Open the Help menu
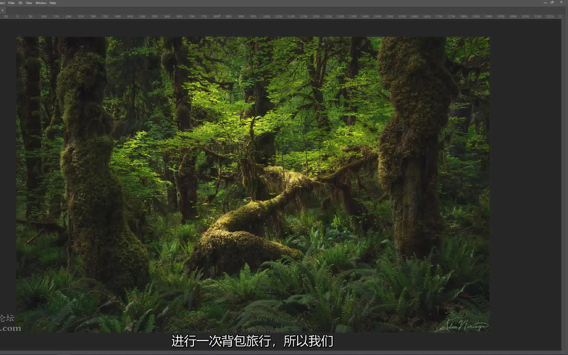568x355 pixels. (x=53, y=3)
